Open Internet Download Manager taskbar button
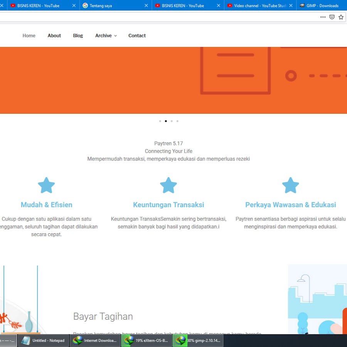This screenshot has width=347, height=347. click(95, 340)
